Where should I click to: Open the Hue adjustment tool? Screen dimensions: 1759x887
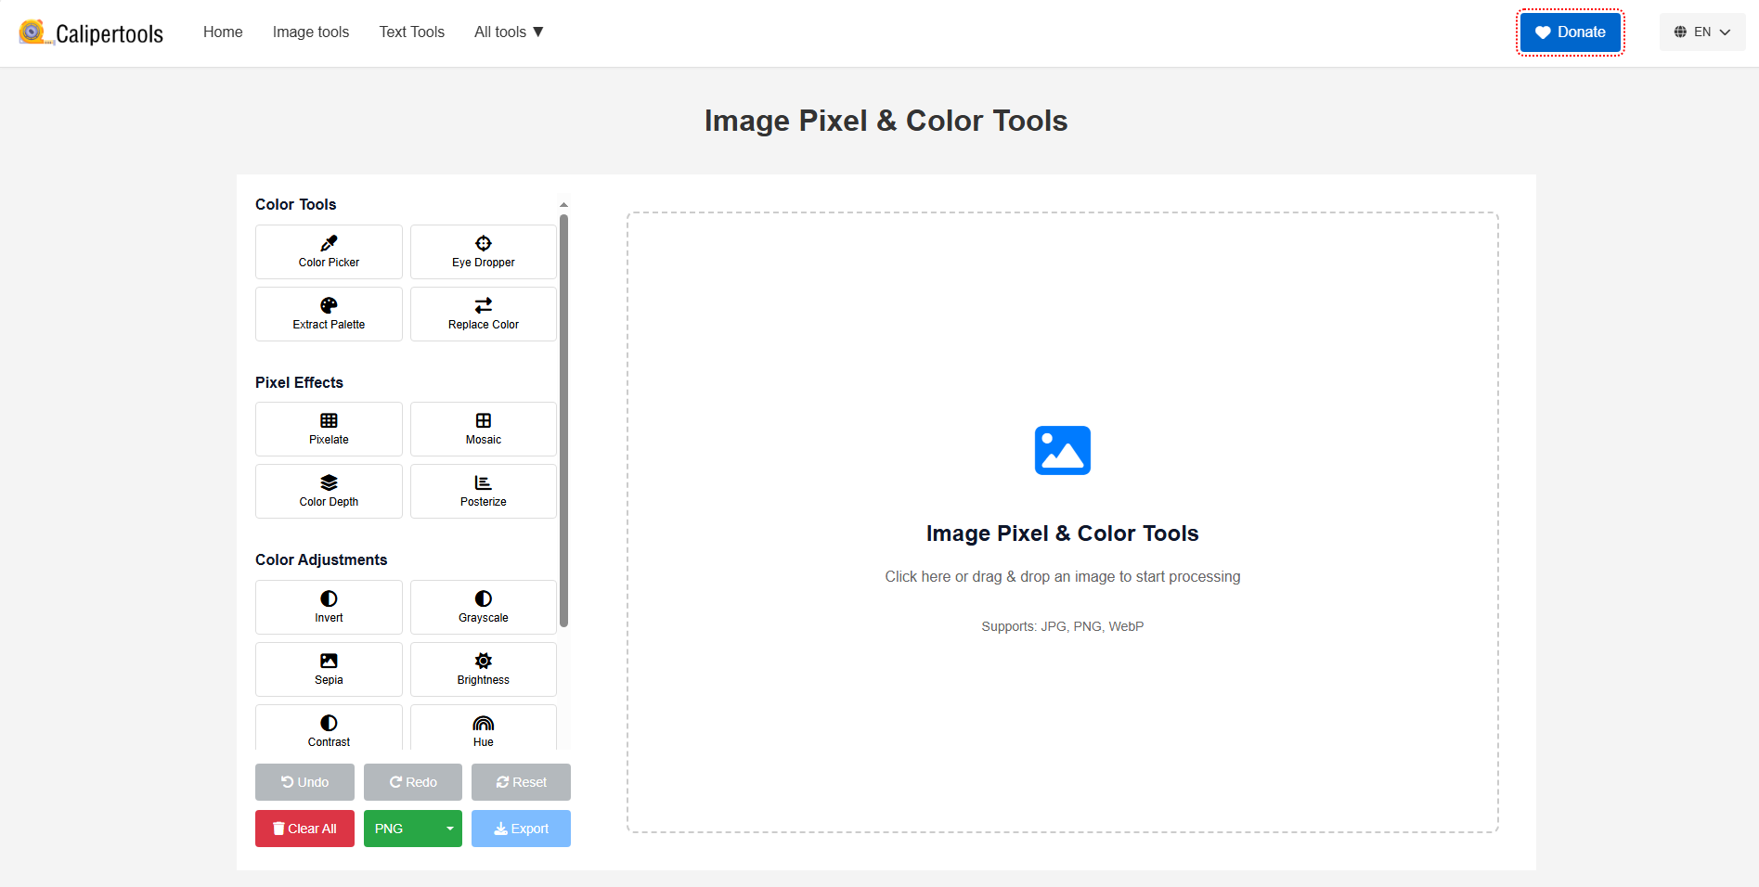point(483,729)
